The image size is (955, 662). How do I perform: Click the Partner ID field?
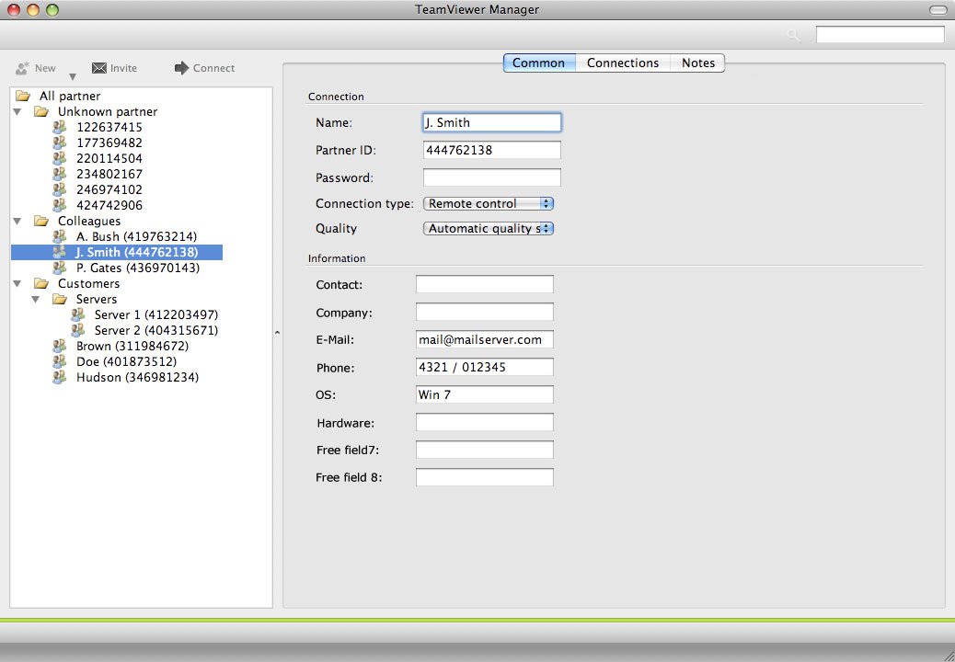click(x=492, y=150)
